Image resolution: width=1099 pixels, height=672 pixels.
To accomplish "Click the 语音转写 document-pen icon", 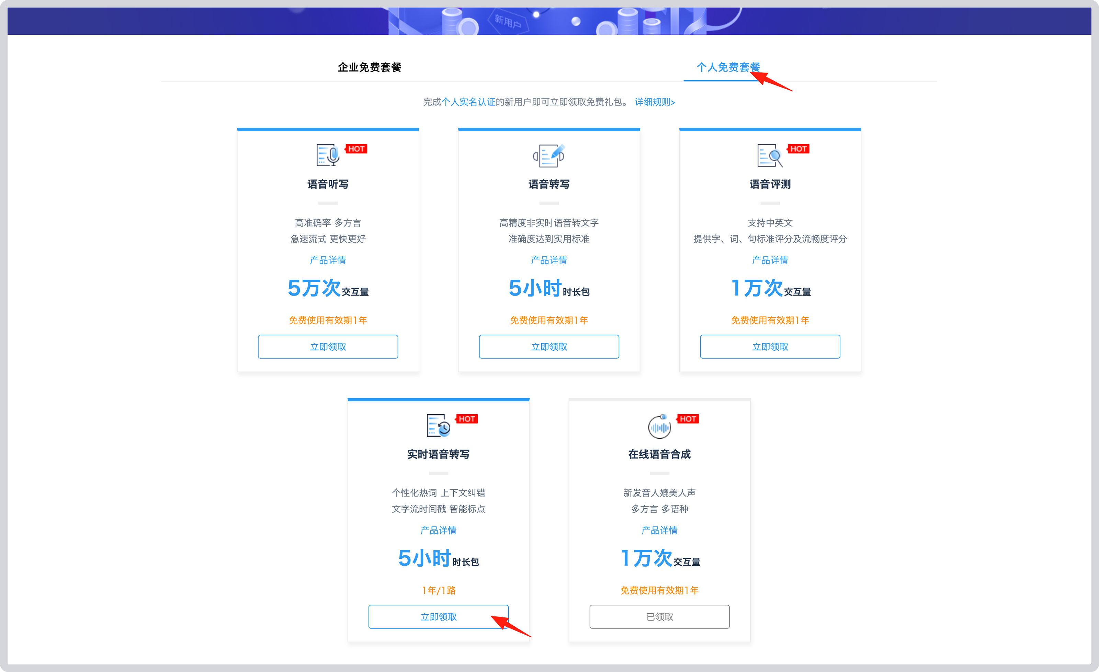I will click(549, 156).
